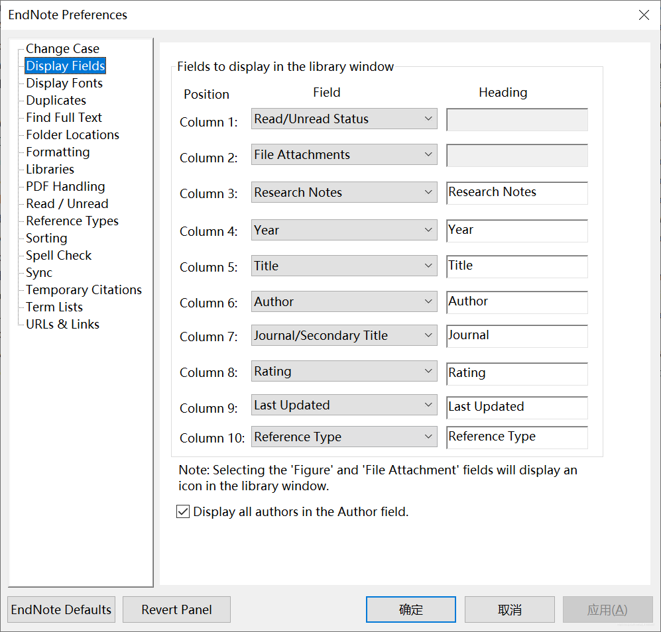661x632 pixels.
Task: Expand the Column 3 Research Notes dropdown
Action: pos(344,193)
